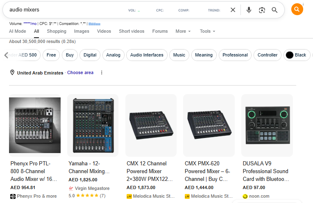This screenshot has height=203, width=313.
Task: Open the CMX 12 Channel Powered Mixer image
Action: (151, 125)
